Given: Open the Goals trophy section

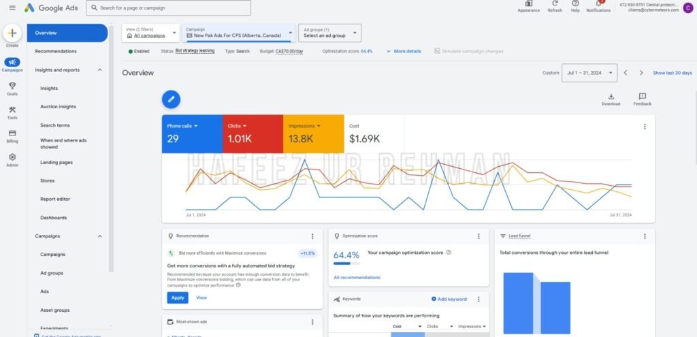Looking at the screenshot, I should coord(12,86).
